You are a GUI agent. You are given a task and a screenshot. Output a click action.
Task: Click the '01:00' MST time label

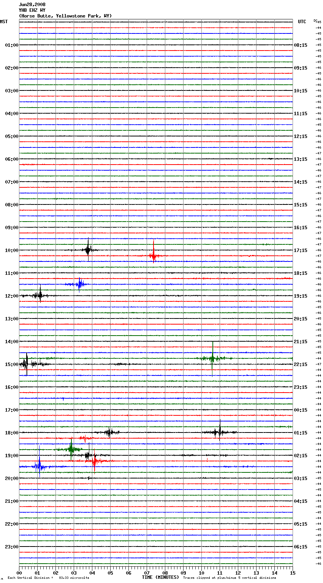(x=12, y=45)
